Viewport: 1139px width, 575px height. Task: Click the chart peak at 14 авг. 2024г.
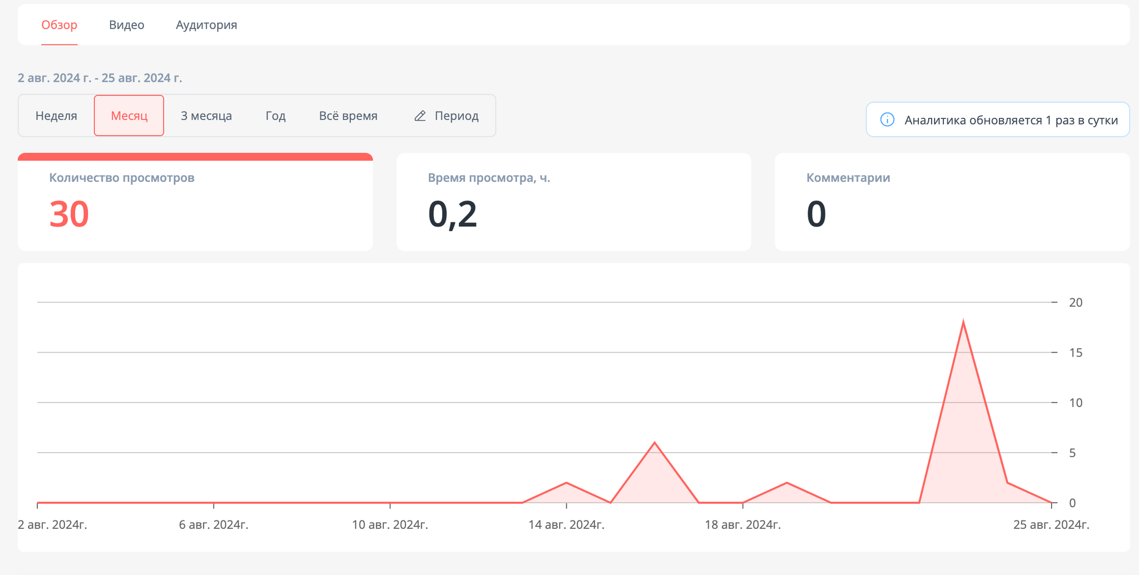566,483
